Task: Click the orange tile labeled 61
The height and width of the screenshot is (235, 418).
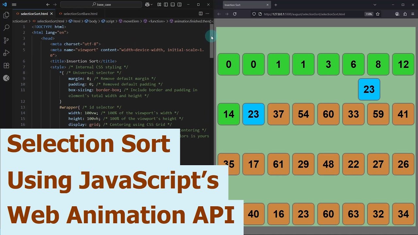Action: pyautogui.click(x=279, y=164)
